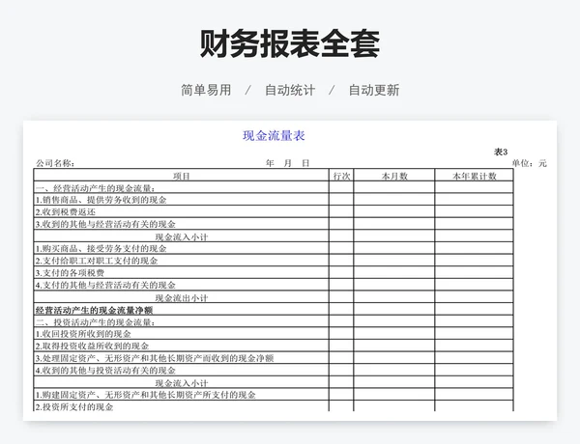The width and height of the screenshot is (580, 444).
Task: Click 本年累计数 cell for 3.支付的各项税费
Action: click(x=475, y=273)
